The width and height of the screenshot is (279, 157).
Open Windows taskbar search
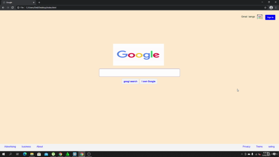(x=10, y=154)
